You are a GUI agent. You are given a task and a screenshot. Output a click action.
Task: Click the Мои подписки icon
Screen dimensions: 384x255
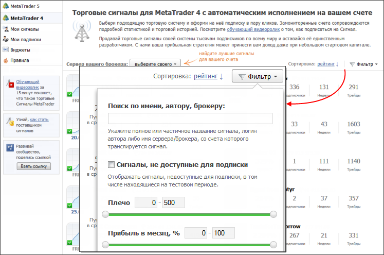point(6,39)
